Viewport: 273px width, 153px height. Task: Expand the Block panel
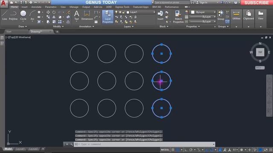pos(164,26)
